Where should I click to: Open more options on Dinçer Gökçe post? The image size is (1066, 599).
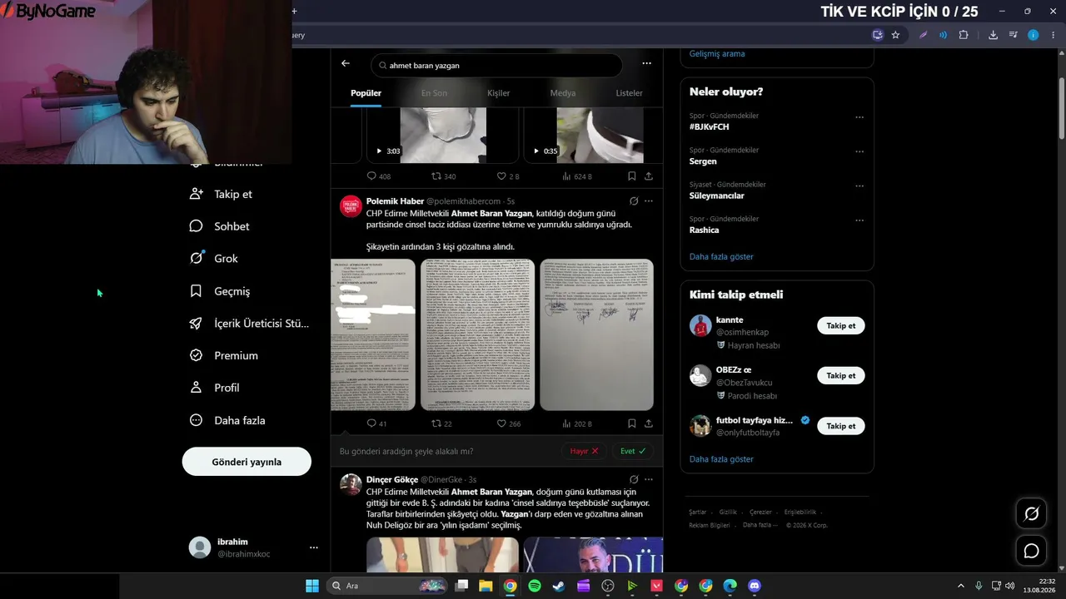click(649, 480)
